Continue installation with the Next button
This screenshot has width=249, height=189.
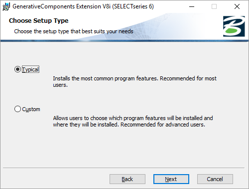(x=171, y=179)
